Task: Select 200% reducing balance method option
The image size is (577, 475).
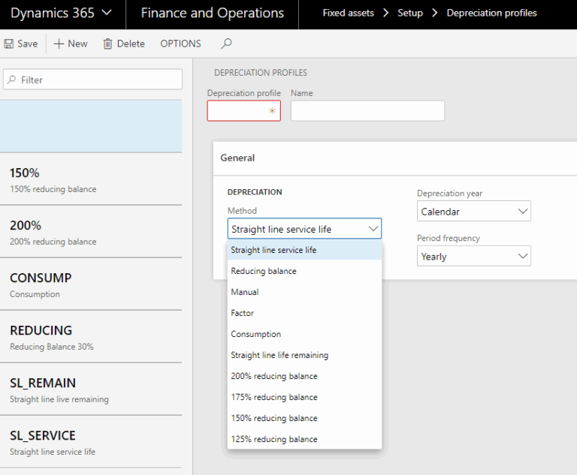Action: [304, 376]
